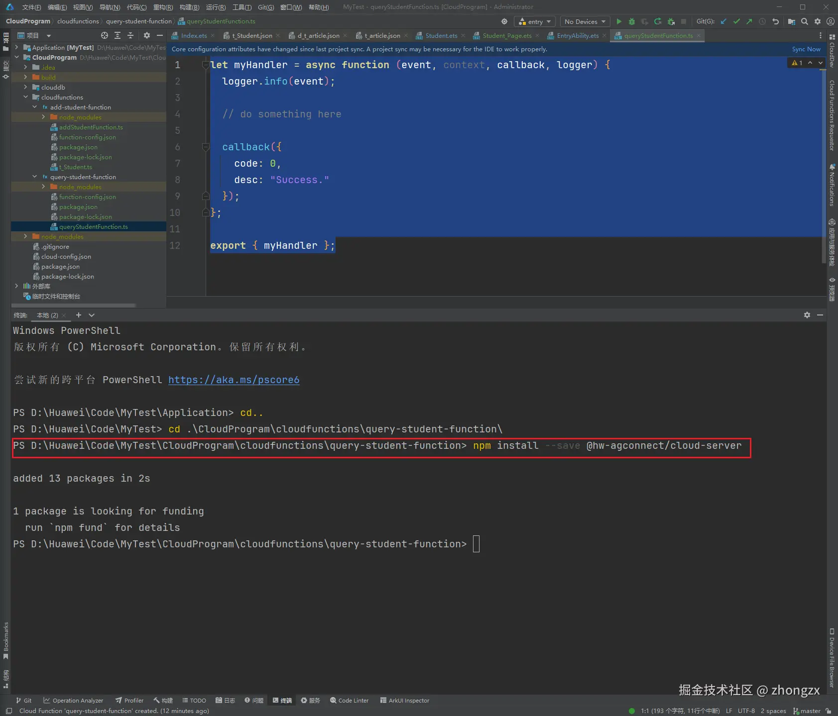Run the app with green play button
The width and height of the screenshot is (838, 716).
pos(618,21)
